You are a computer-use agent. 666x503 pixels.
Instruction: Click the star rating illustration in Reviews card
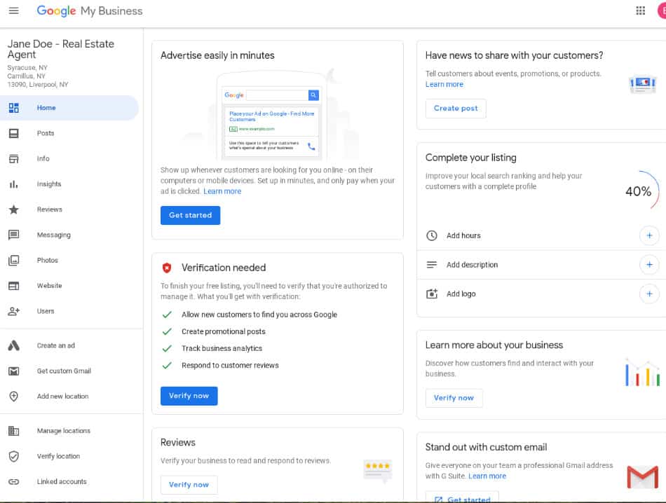378,471
